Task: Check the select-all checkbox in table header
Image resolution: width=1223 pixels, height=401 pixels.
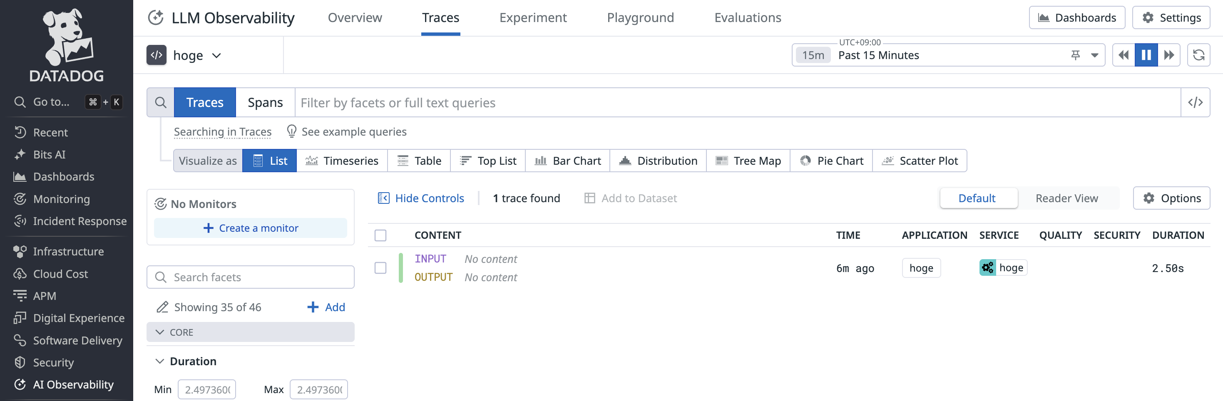Action: [380, 235]
